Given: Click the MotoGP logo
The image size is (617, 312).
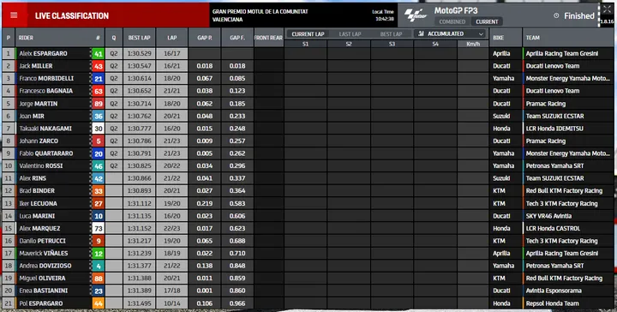Looking at the screenshot, I should [416, 15].
